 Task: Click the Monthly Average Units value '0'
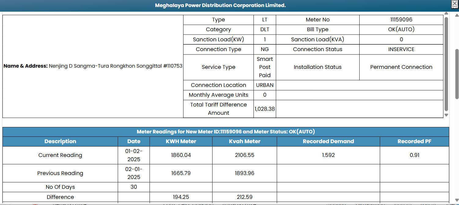click(265, 95)
